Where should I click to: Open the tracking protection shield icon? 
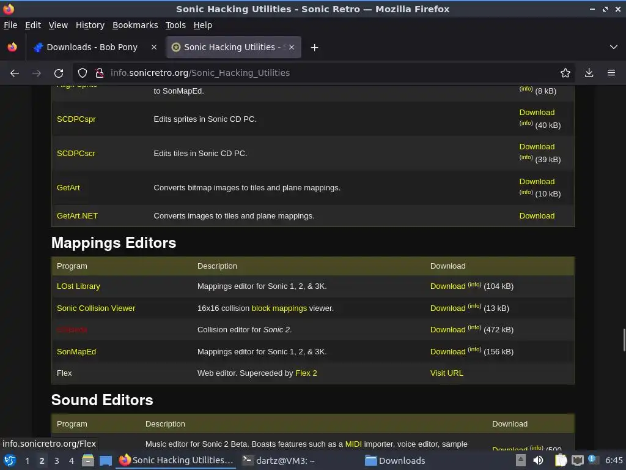click(83, 73)
